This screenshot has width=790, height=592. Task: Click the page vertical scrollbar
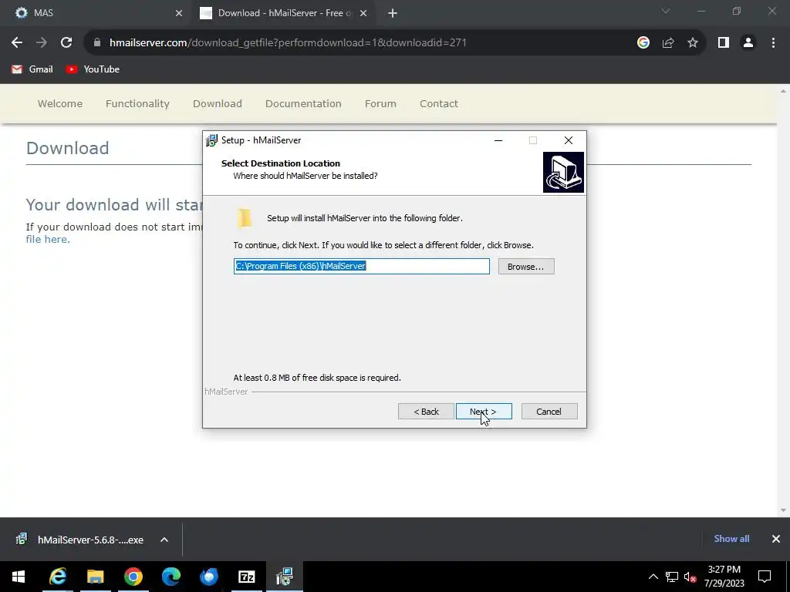[783, 300]
